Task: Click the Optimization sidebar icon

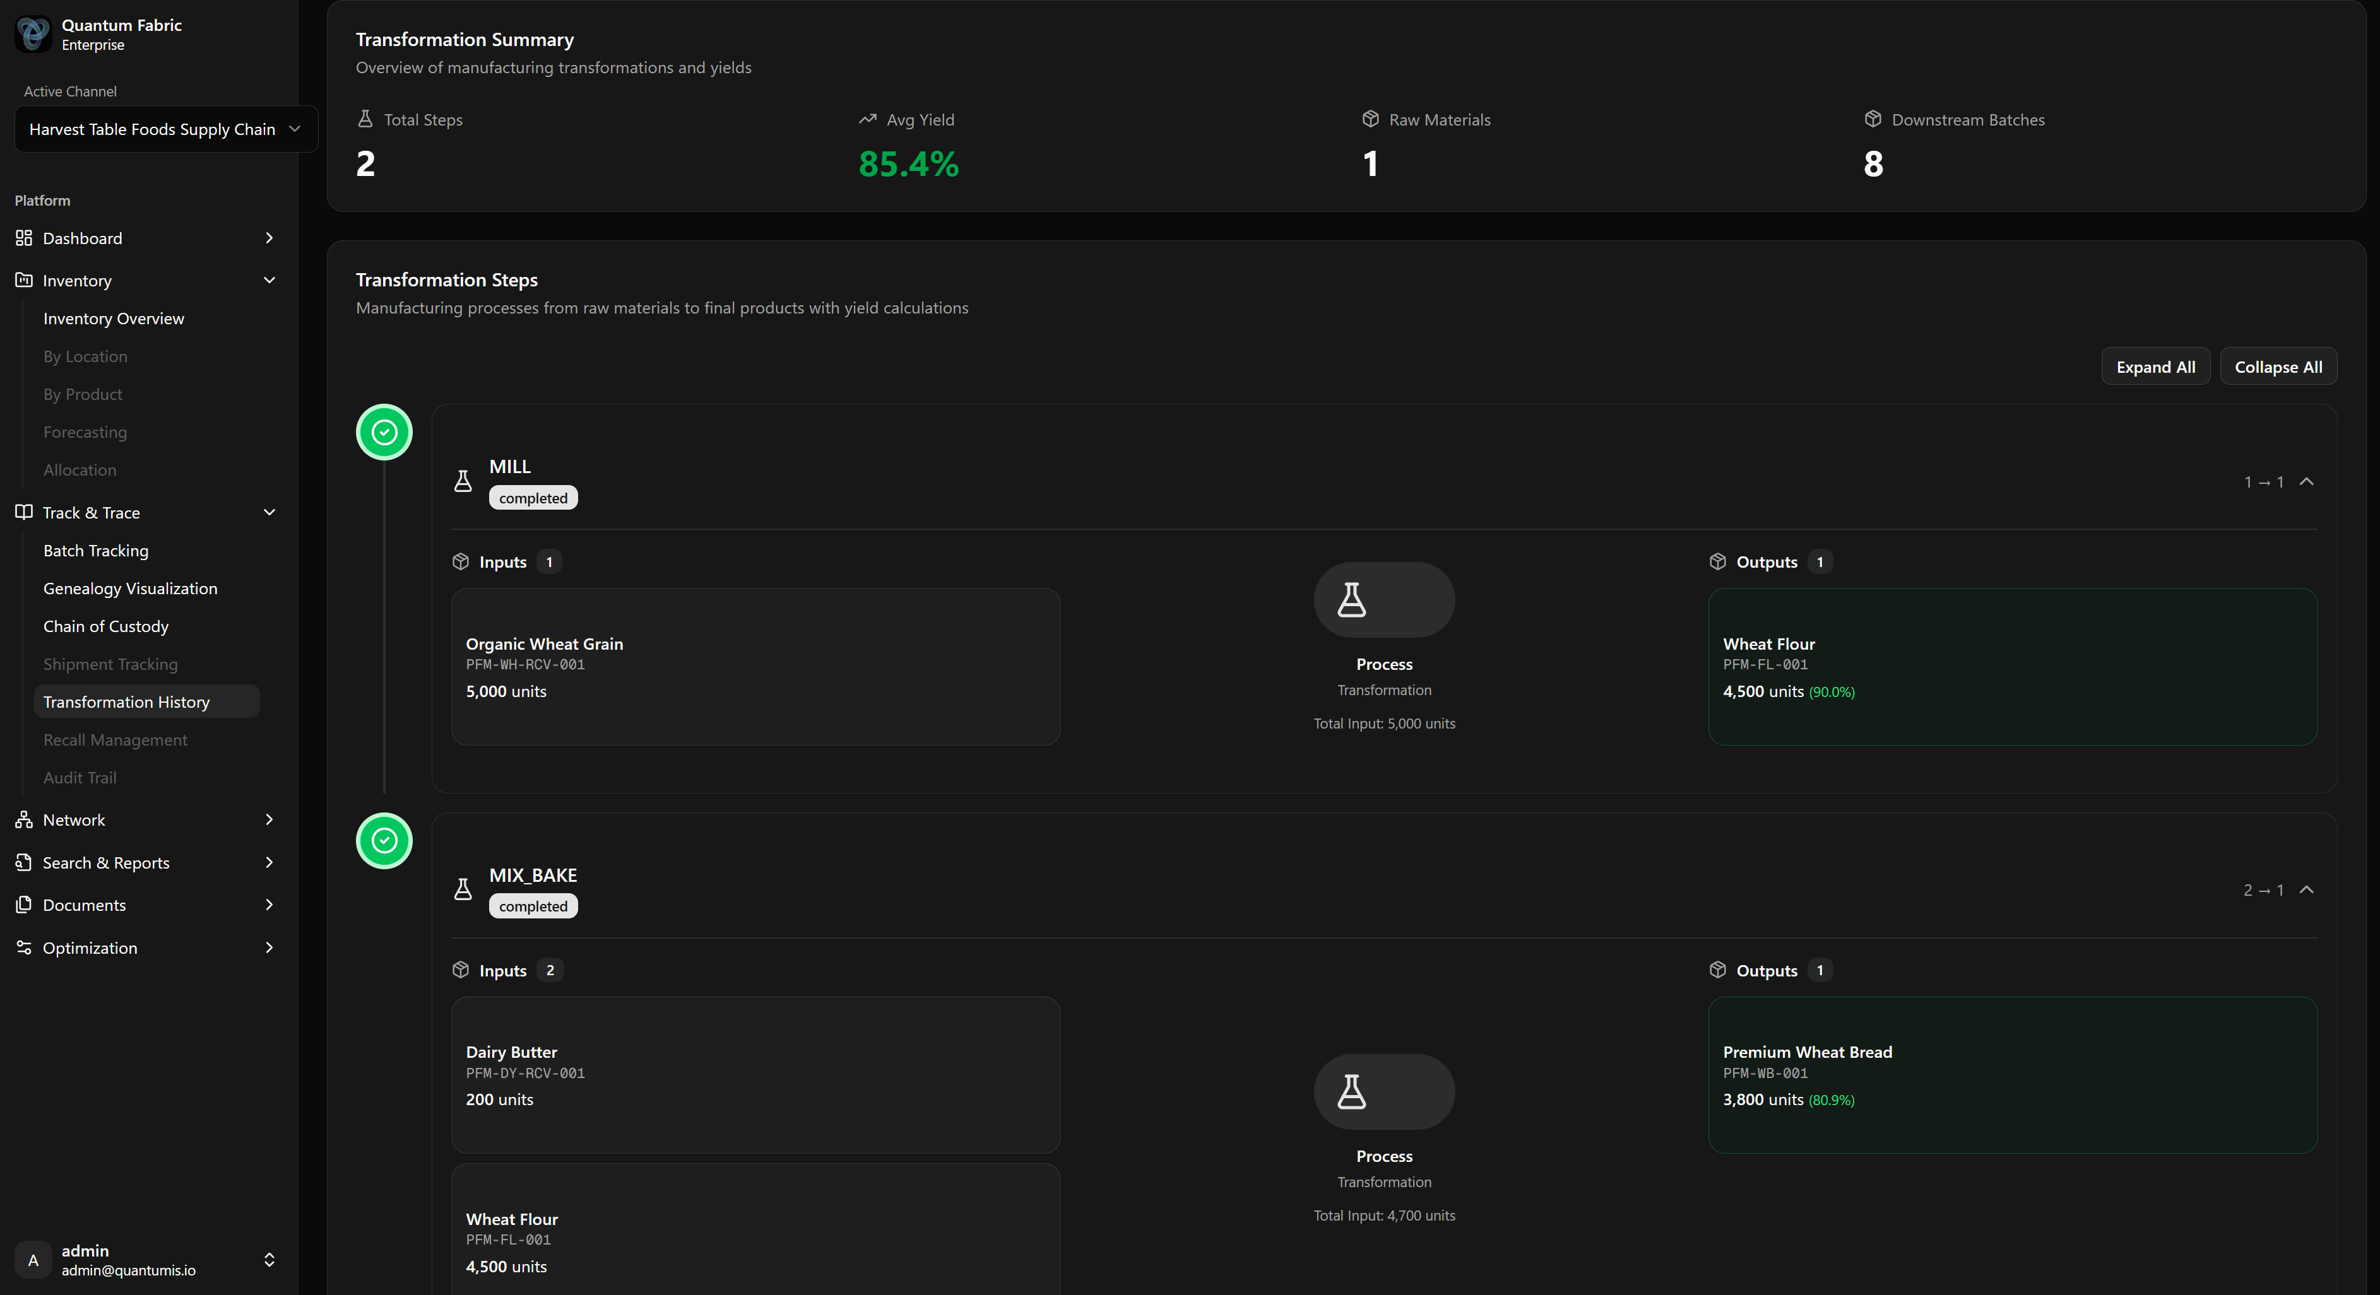Action: [x=24, y=947]
